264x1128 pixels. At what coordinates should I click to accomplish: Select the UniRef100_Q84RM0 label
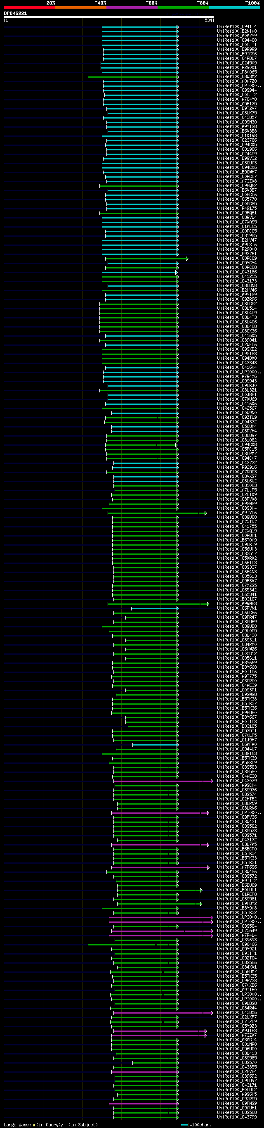pos(237,645)
